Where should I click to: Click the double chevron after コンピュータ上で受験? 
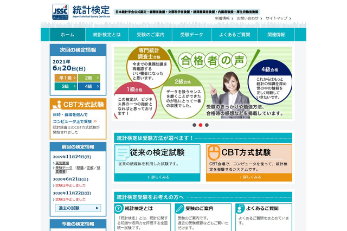95,121
